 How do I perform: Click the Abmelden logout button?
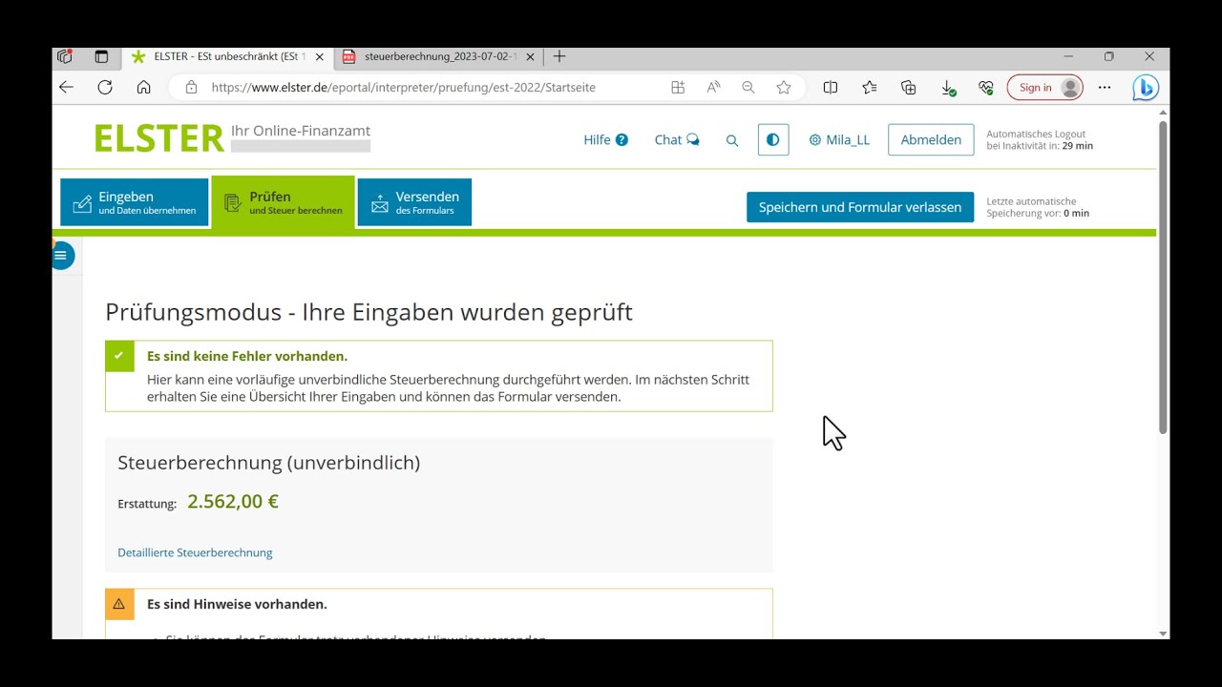pyautogui.click(x=931, y=139)
